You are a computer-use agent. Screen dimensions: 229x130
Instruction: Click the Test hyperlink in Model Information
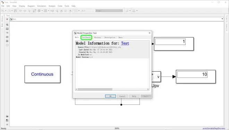pos(125,43)
